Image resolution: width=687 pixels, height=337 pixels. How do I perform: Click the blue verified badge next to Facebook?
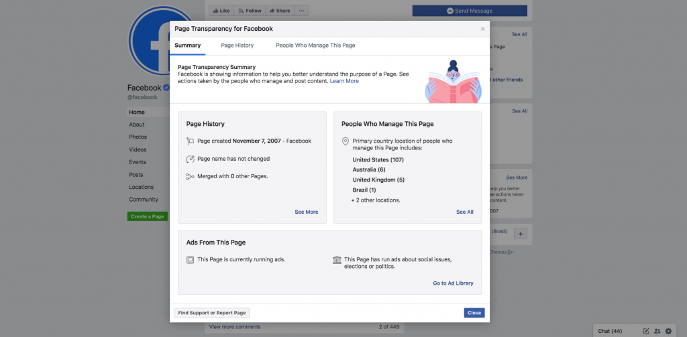pos(166,88)
